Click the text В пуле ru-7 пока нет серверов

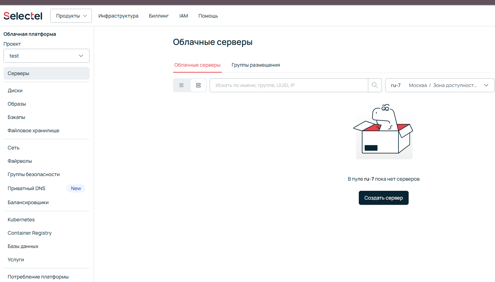(384, 179)
